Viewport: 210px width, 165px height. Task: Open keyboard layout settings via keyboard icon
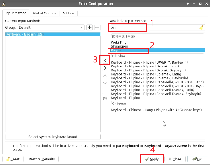click(x=105, y=99)
